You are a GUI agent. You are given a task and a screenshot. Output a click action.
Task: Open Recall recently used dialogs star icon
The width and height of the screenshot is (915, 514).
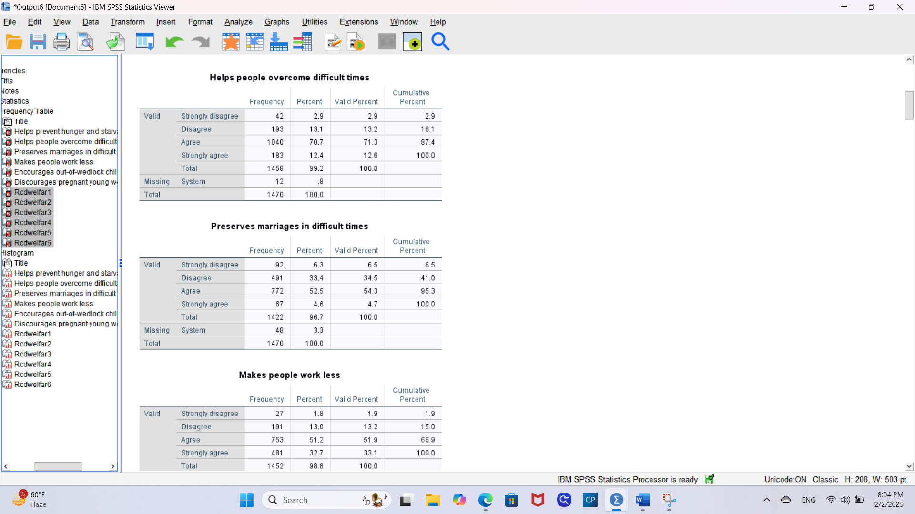[231, 41]
